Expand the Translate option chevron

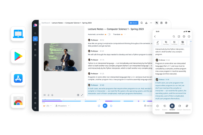(125, 34)
